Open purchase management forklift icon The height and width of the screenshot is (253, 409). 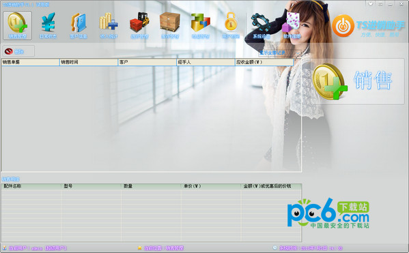click(x=139, y=25)
